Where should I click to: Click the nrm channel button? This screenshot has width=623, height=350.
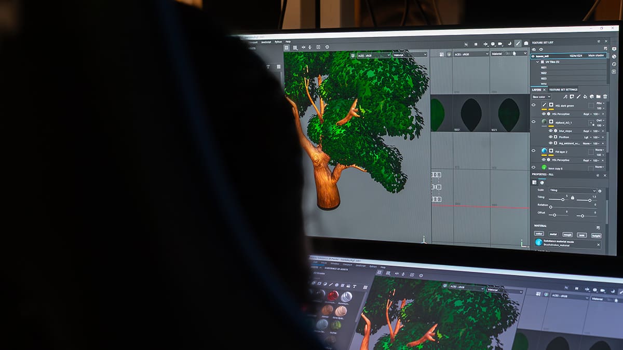click(582, 235)
